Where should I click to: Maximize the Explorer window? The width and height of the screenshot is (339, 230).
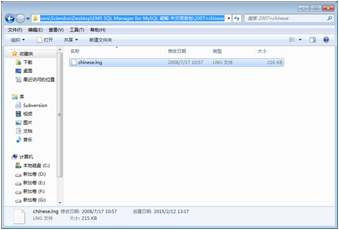tap(316, 8)
